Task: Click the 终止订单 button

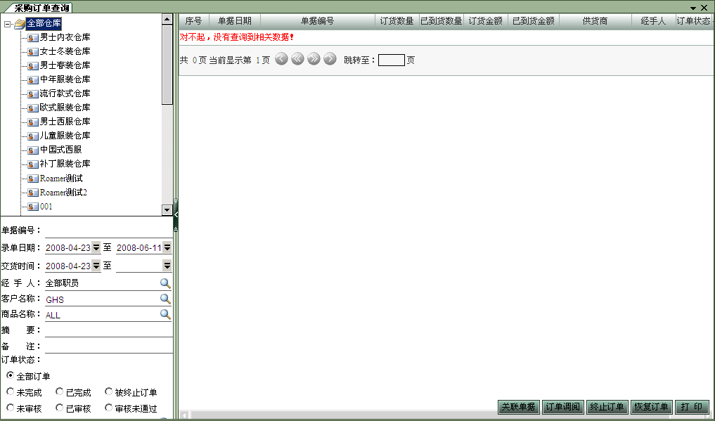Action: pos(607,407)
